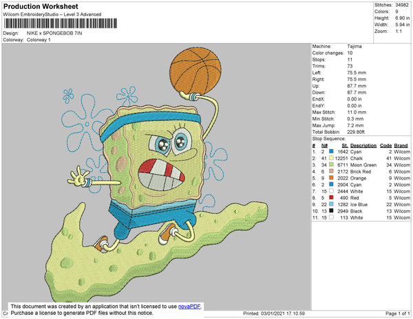Click the Cyan swatch in stop 1
Screen dimensions: 413x319
(331, 151)
